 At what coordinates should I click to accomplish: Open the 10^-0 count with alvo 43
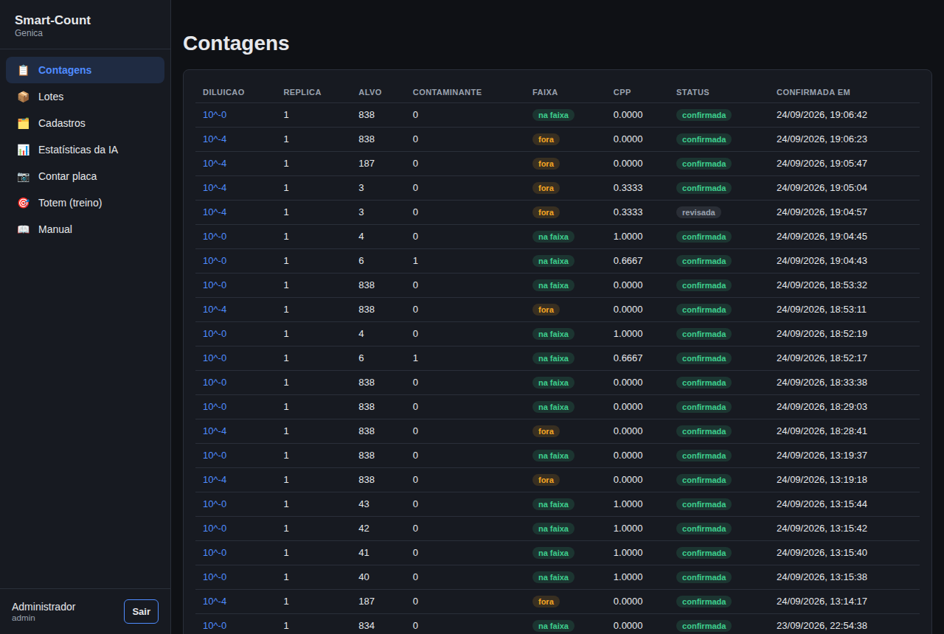coord(215,504)
